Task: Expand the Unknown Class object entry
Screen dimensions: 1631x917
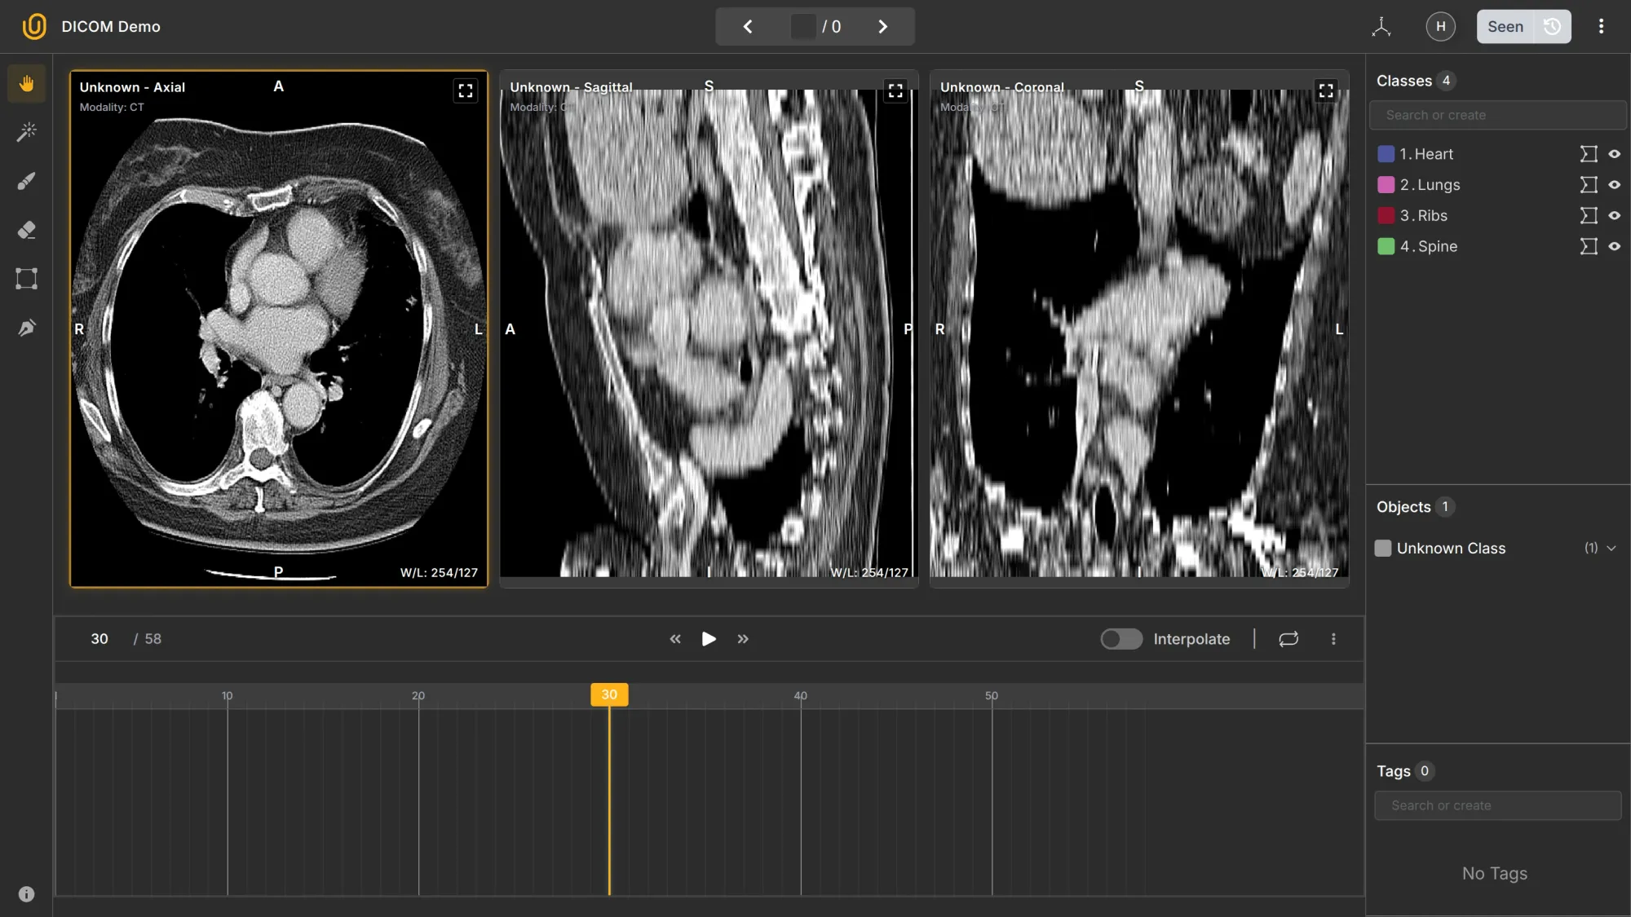Action: pos(1612,548)
